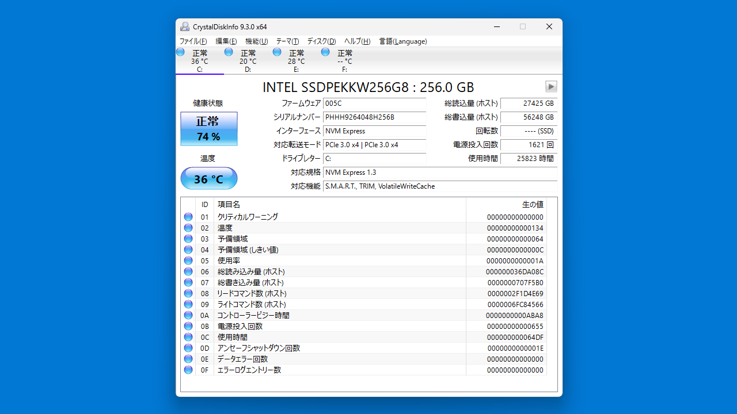Open the ファイル(F) menu
This screenshot has width=737, height=414.
[x=193, y=41]
